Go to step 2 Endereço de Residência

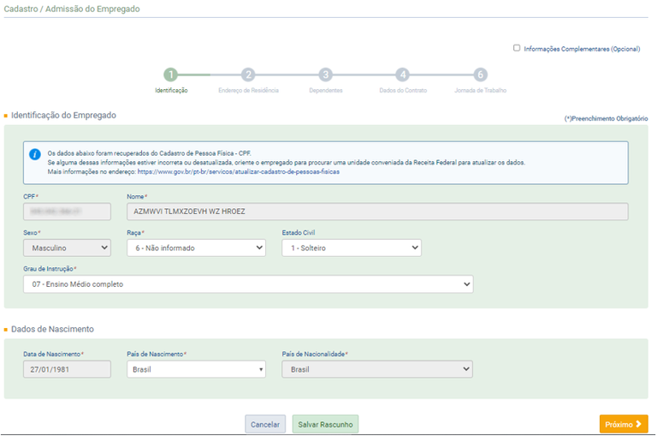coord(248,75)
